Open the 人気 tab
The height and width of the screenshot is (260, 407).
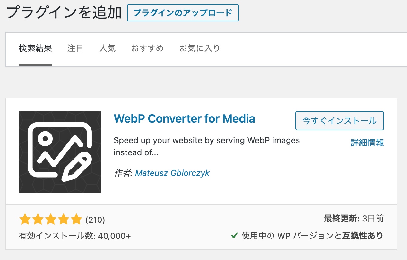[108, 48]
